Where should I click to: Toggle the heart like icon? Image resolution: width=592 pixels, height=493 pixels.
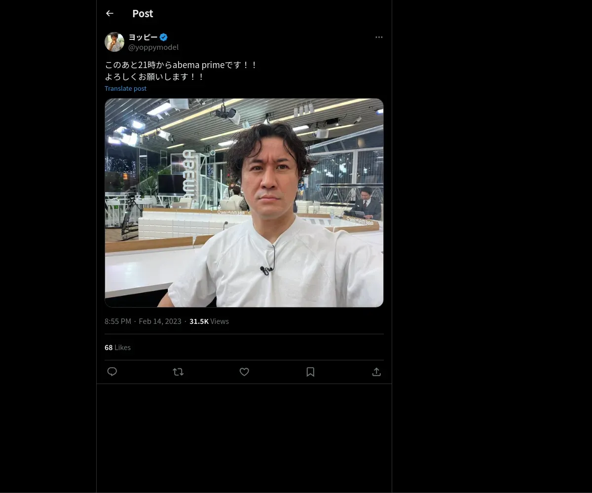coord(244,372)
